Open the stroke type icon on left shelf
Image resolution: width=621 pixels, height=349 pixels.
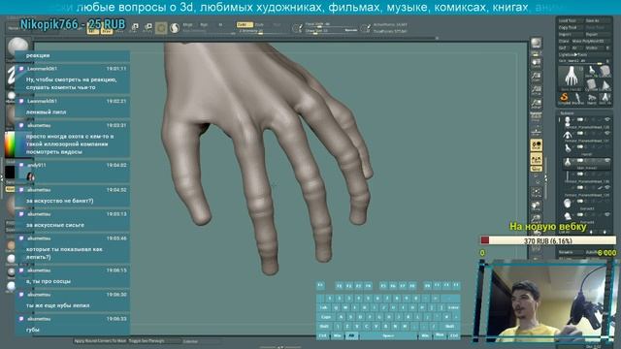(11, 76)
